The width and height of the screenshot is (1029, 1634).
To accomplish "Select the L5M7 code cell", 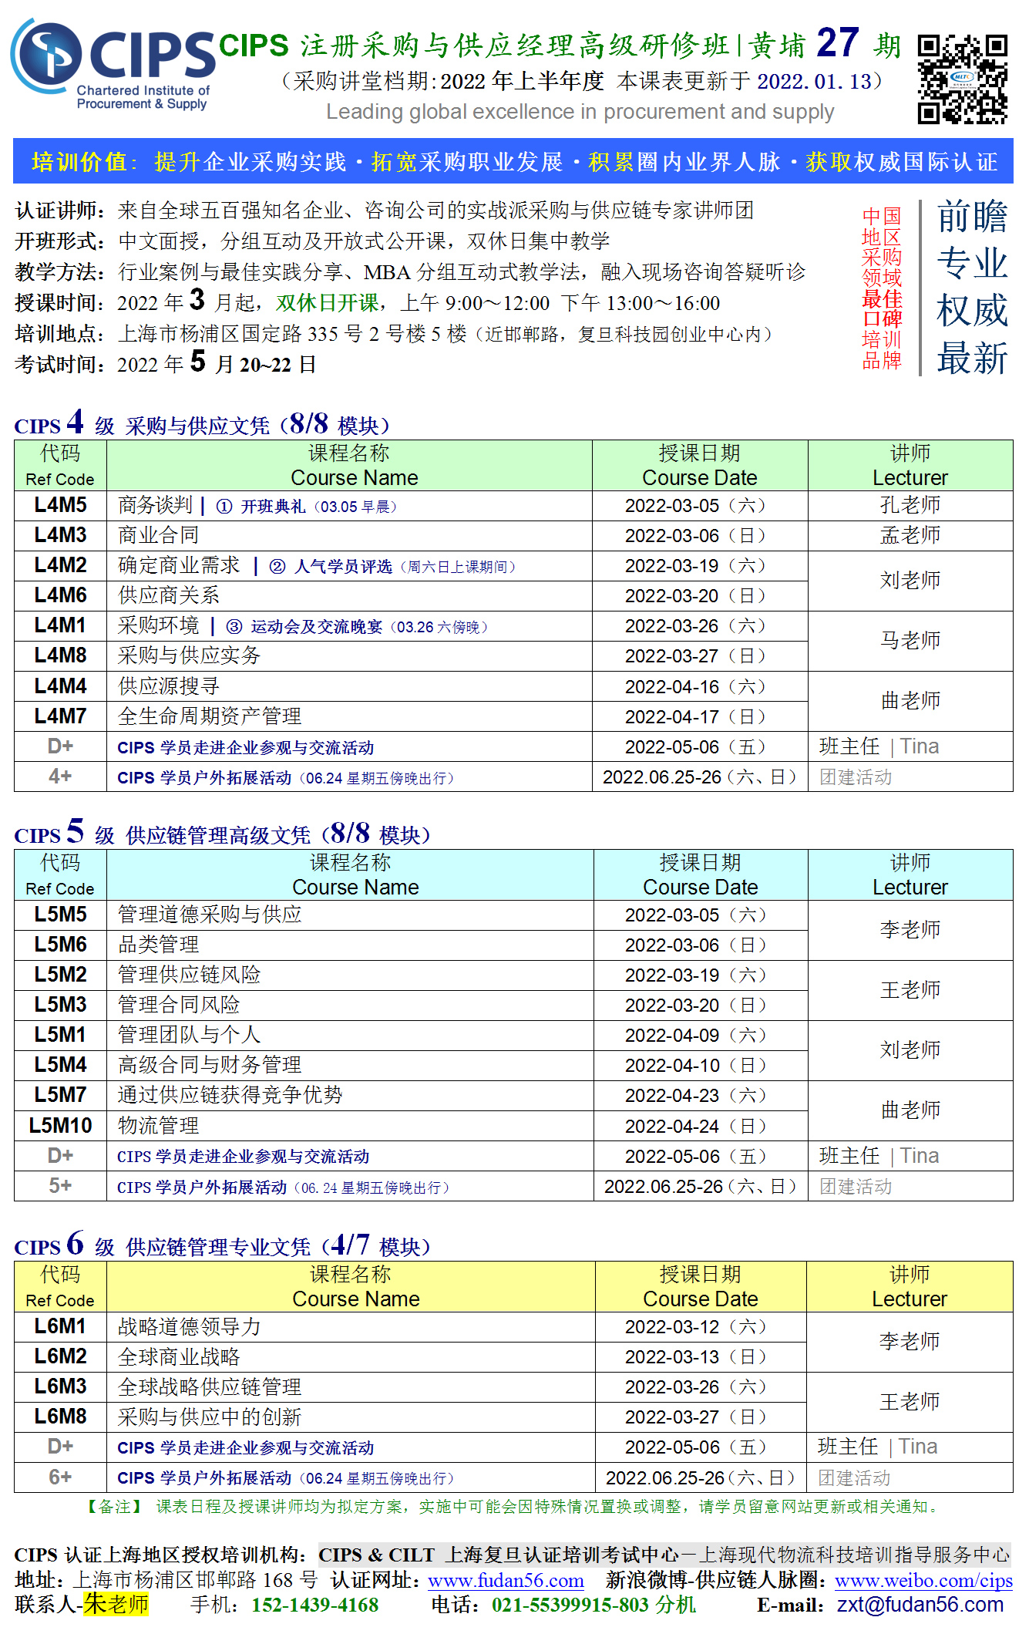I will (60, 1095).
